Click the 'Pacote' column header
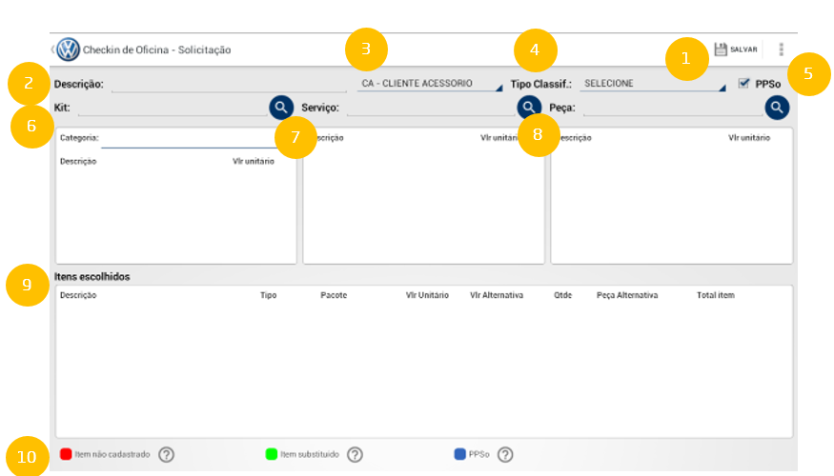 [x=334, y=295]
